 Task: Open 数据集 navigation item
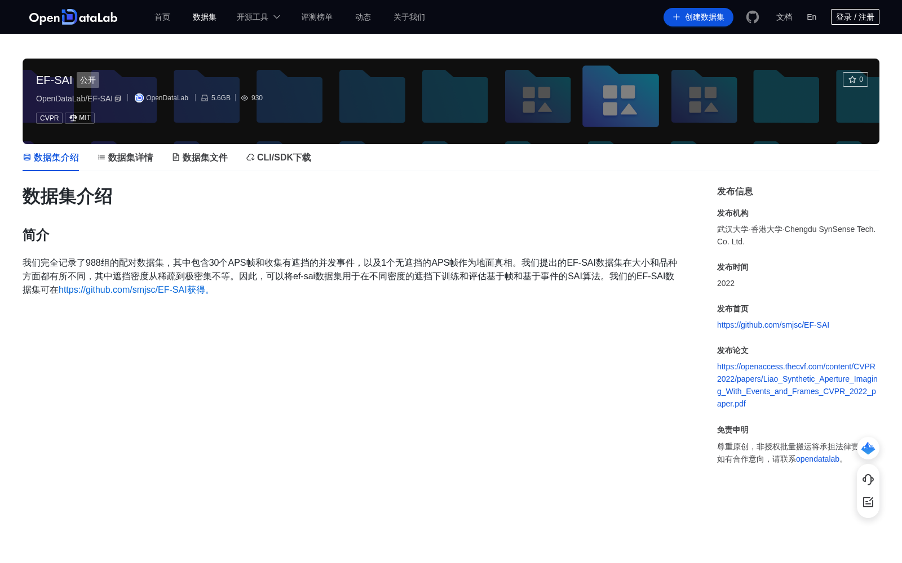click(205, 17)
